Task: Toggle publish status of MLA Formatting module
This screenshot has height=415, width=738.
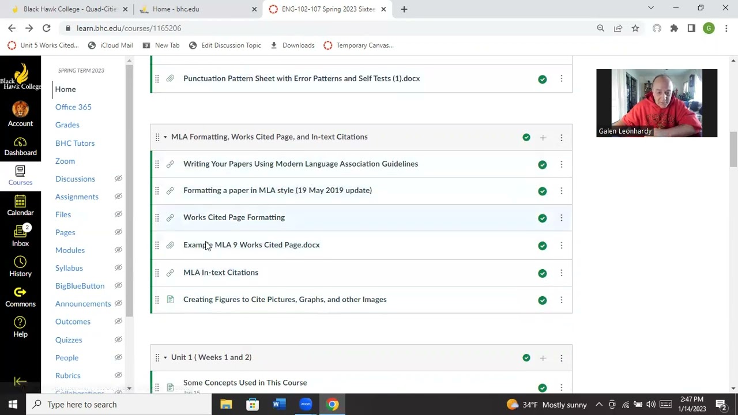Action: 526,137
